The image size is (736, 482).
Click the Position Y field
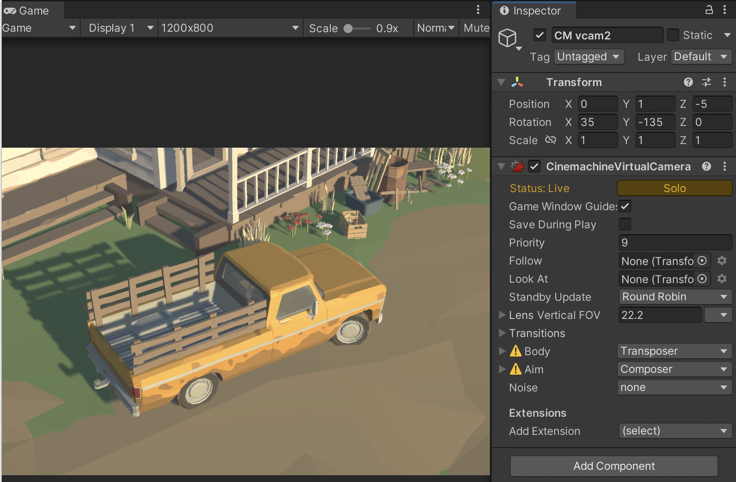[655, 104]
